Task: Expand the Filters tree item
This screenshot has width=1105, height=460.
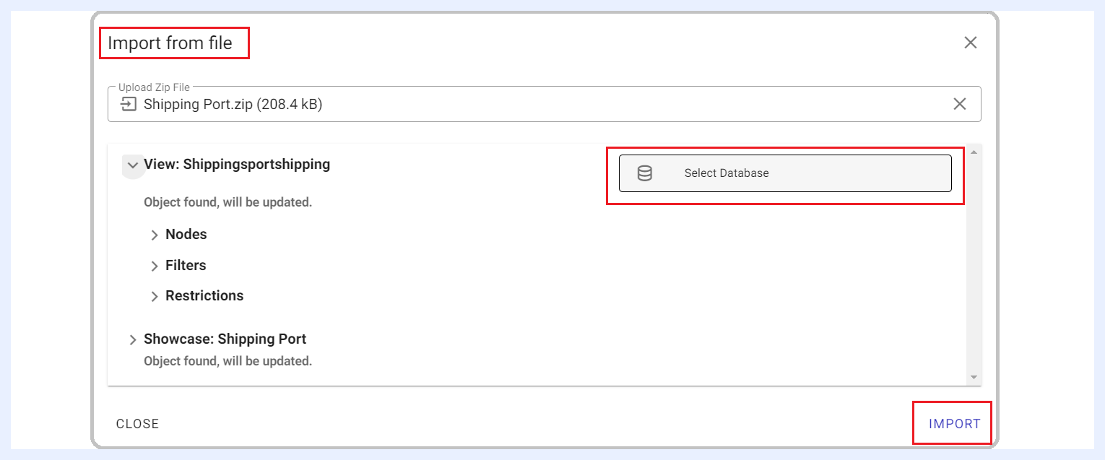Action: coord(155,266)
